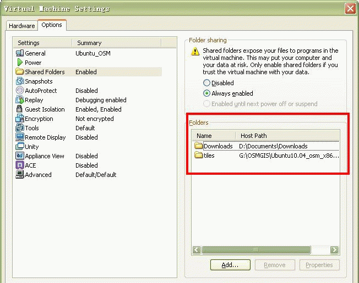Select the Unity label

31,147
